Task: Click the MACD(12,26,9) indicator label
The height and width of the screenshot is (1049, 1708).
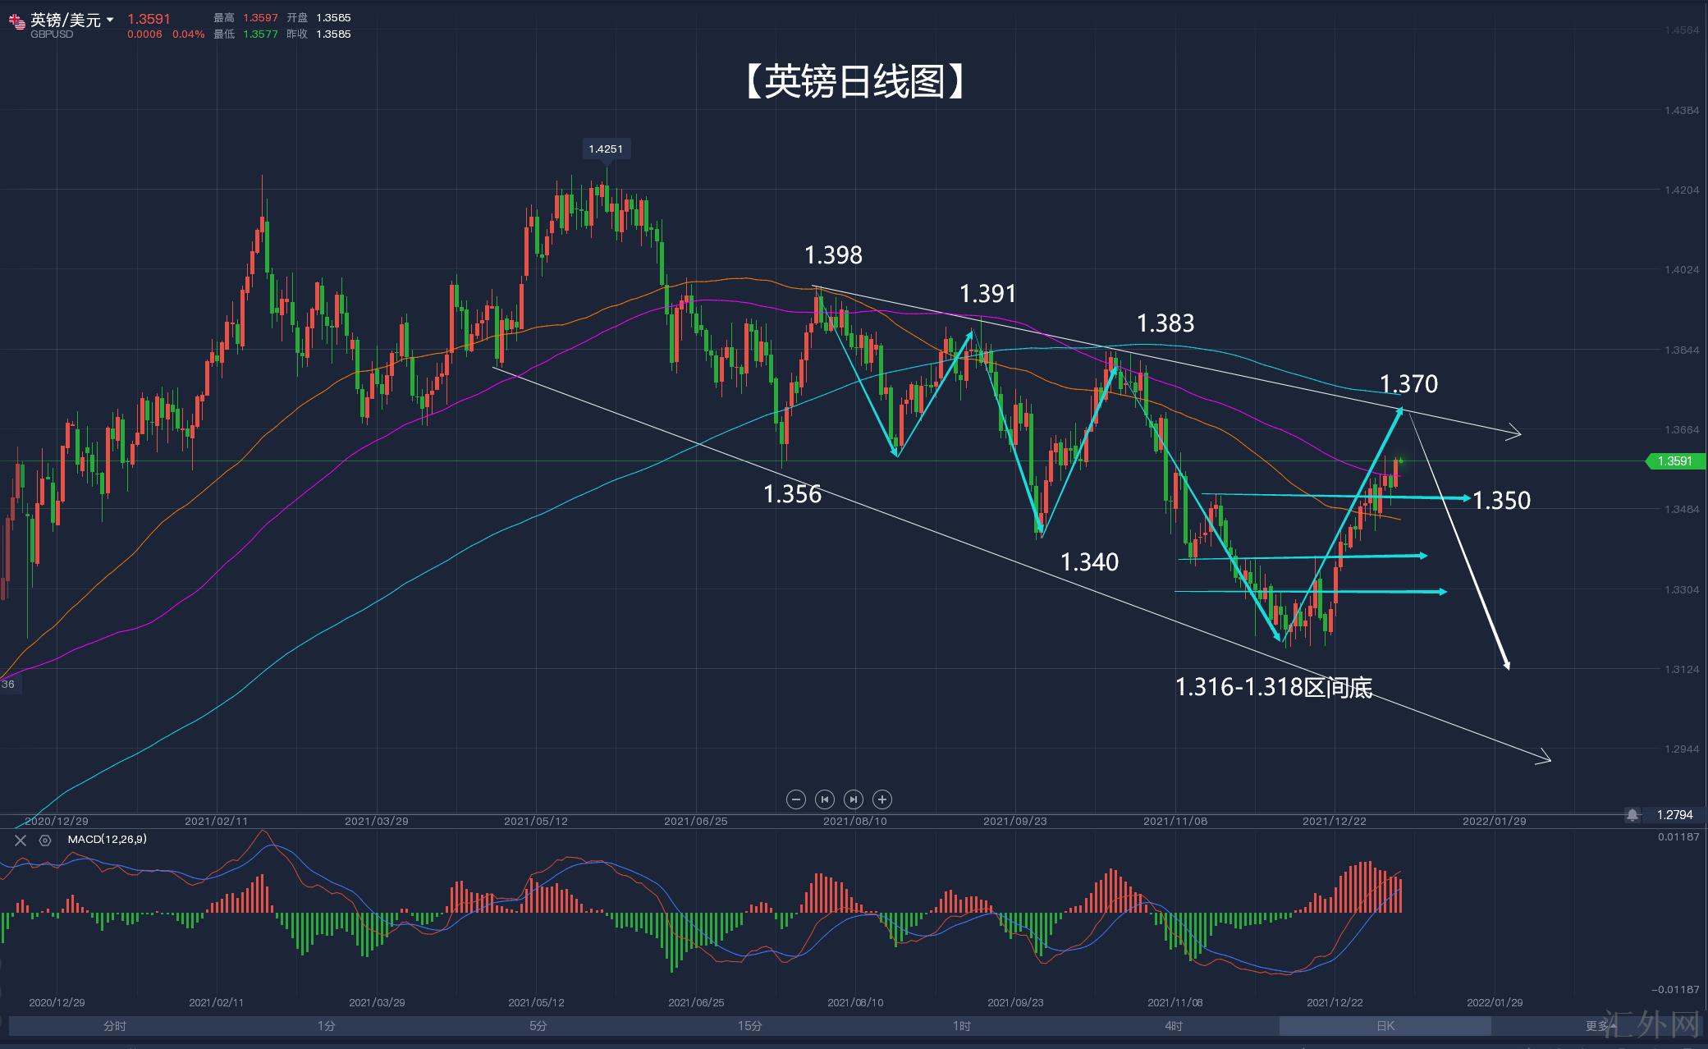Action: click(x=107, y=839)
